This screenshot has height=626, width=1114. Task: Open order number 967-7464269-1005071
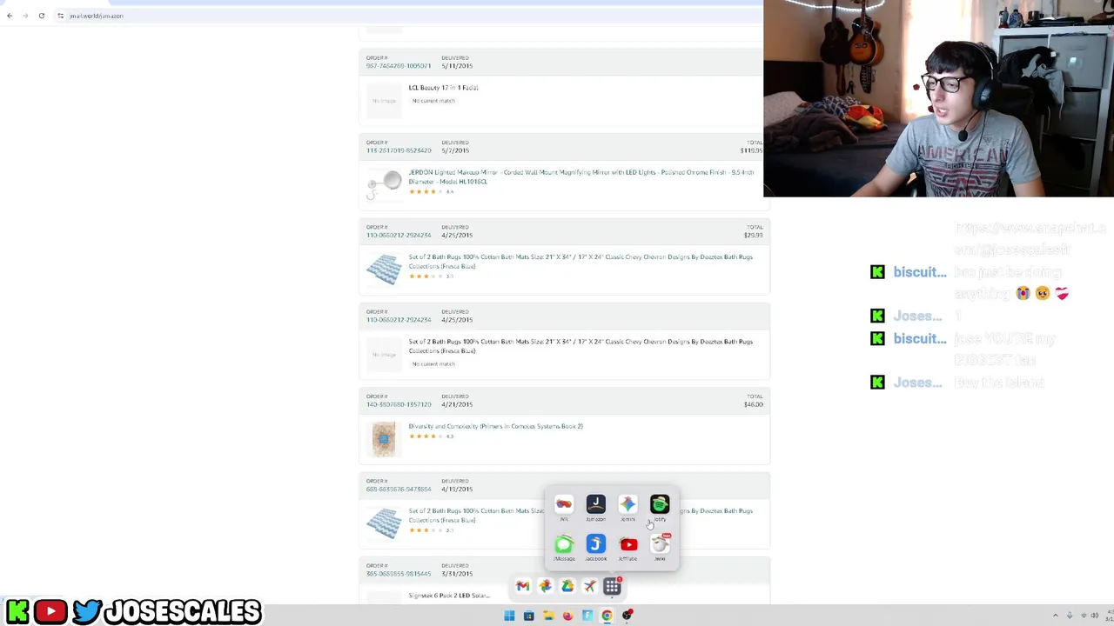coord(399,66)
